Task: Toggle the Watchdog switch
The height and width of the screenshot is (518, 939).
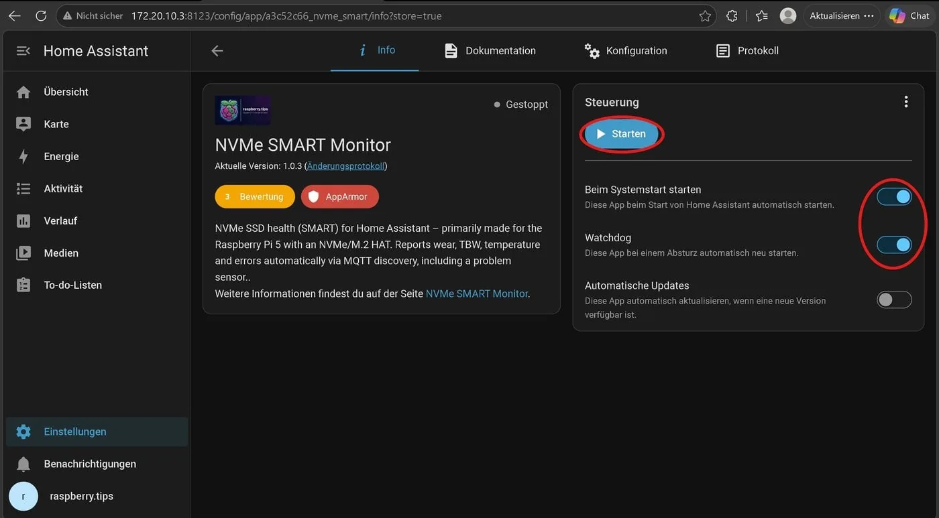Action: tap(895, 245)
